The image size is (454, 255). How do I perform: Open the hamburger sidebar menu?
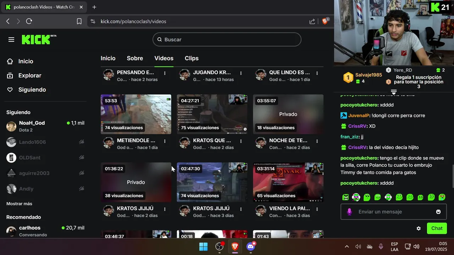11,40
